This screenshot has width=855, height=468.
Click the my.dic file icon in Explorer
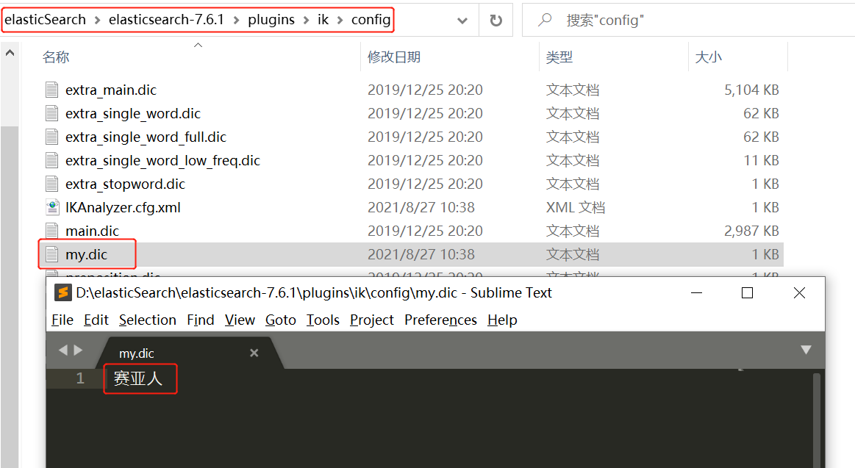[x=51, y=254]
